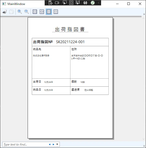Click the 出荷日 label
This screenshot has height=148, width=146.
[37, 82]
